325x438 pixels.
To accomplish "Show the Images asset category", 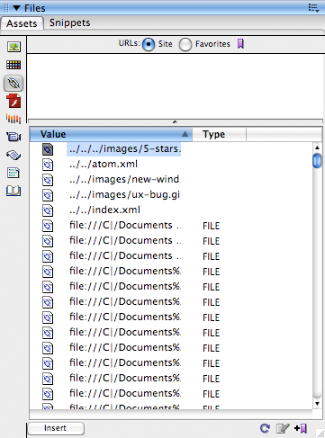I will 14,47.
